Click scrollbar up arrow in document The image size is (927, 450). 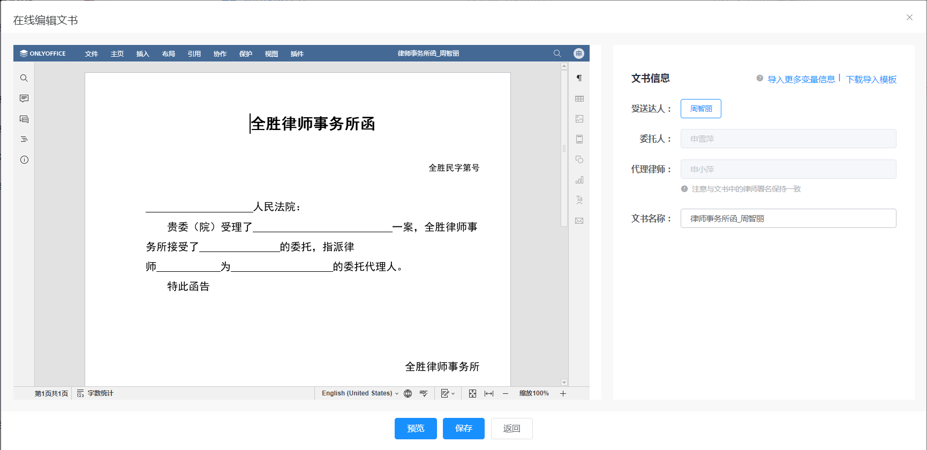pos(564,66)
